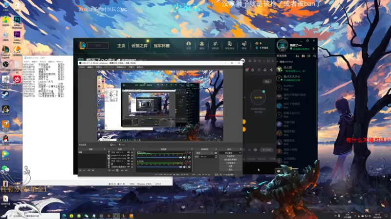Click OBS 开始录制 button
Image resolution: width=391 pixels, height=219 pixels.
[x=231, y=156]
